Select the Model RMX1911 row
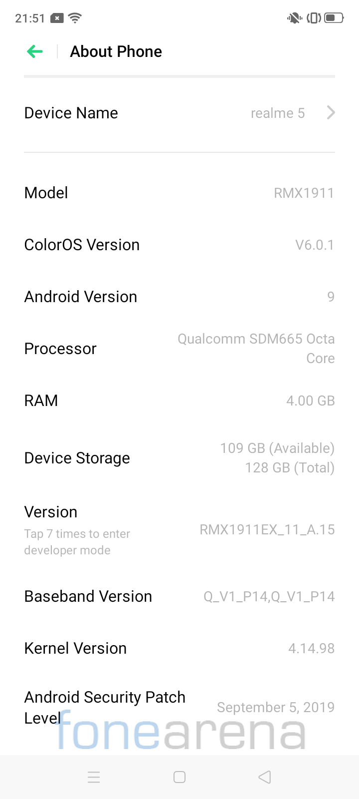This screenshot has width=359, height=799. point(179,193)
